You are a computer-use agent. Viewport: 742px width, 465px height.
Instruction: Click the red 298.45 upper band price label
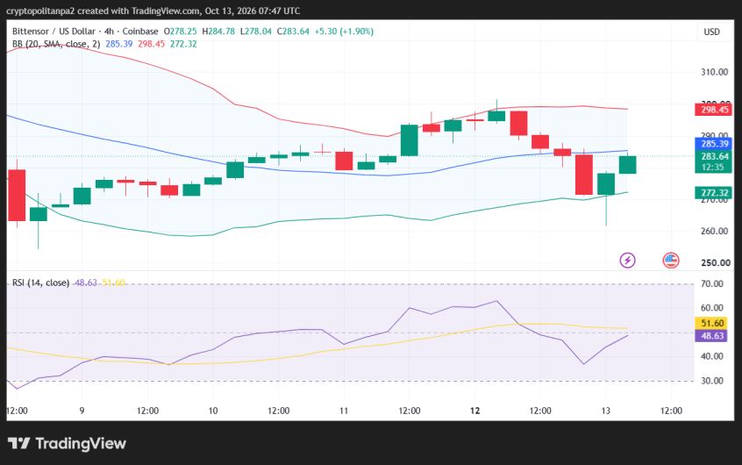coord(714,110)
